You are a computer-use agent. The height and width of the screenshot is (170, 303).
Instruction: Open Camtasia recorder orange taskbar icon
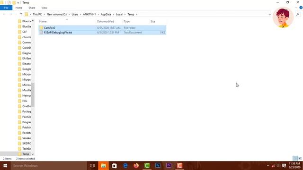tap(180, 166)
